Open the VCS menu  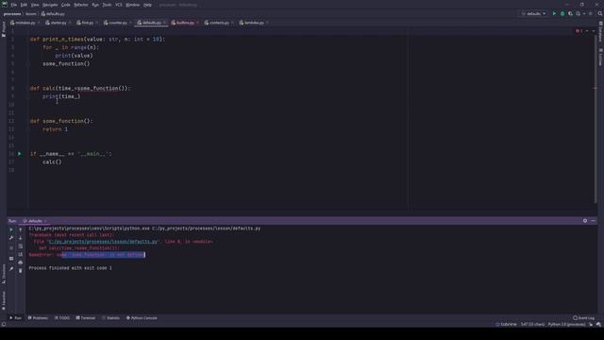[119, 5]
